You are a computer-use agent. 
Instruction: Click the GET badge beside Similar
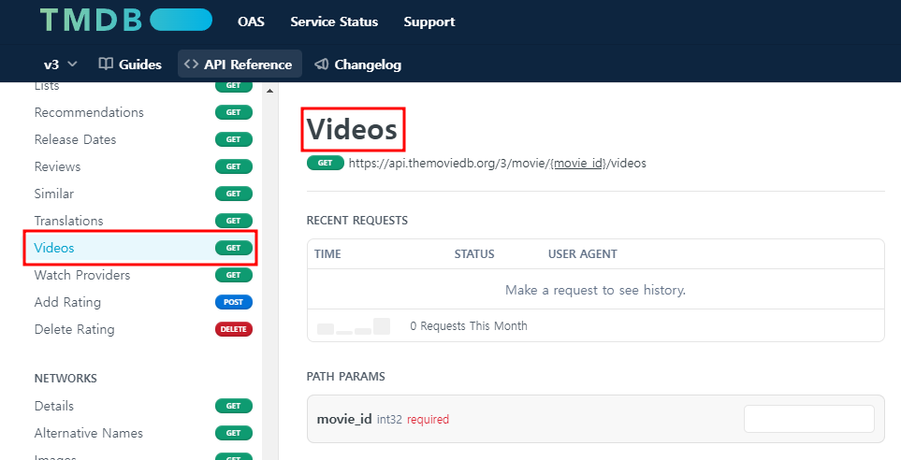234,194
